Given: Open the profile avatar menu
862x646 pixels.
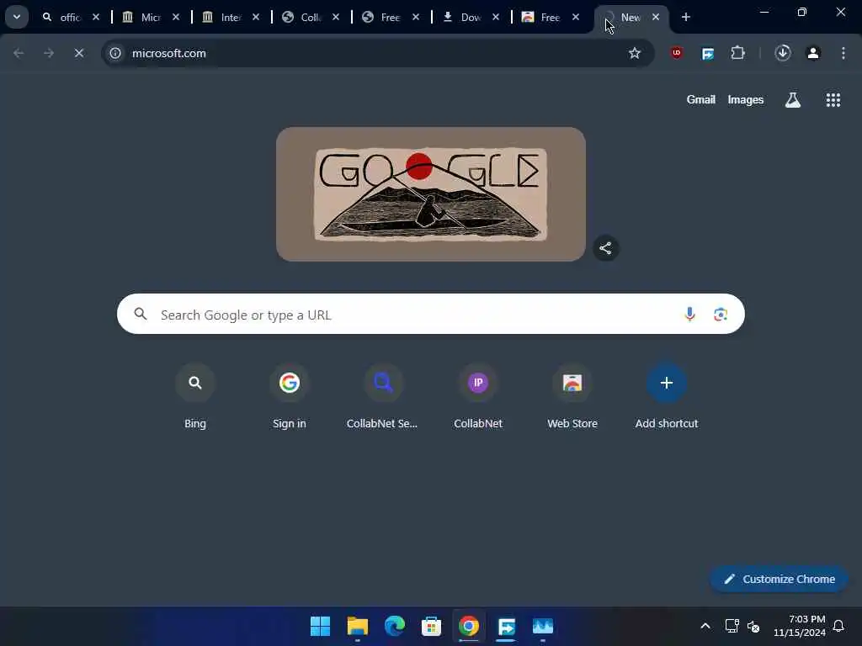Looking at the screenshot, I should click(813, 53).
